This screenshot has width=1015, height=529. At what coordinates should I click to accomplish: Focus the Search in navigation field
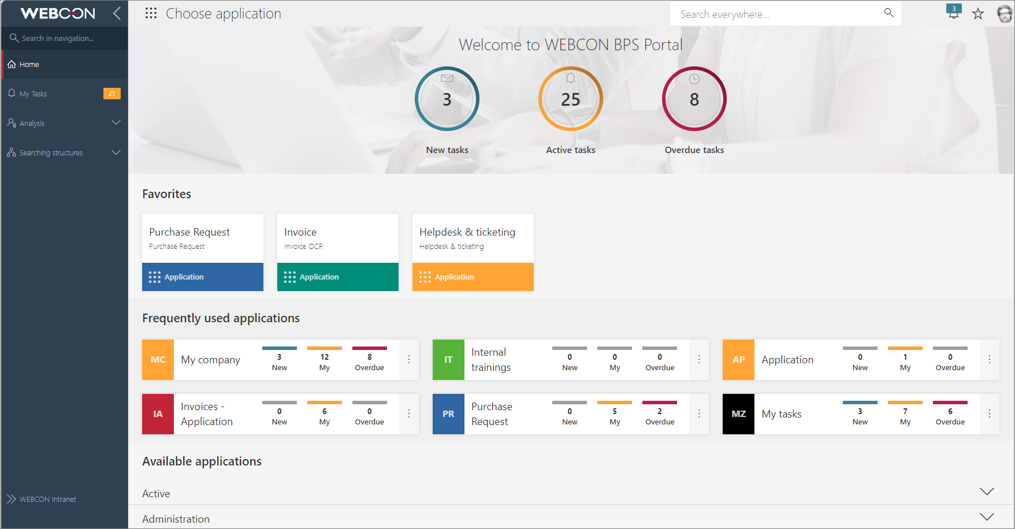(64, 38)
